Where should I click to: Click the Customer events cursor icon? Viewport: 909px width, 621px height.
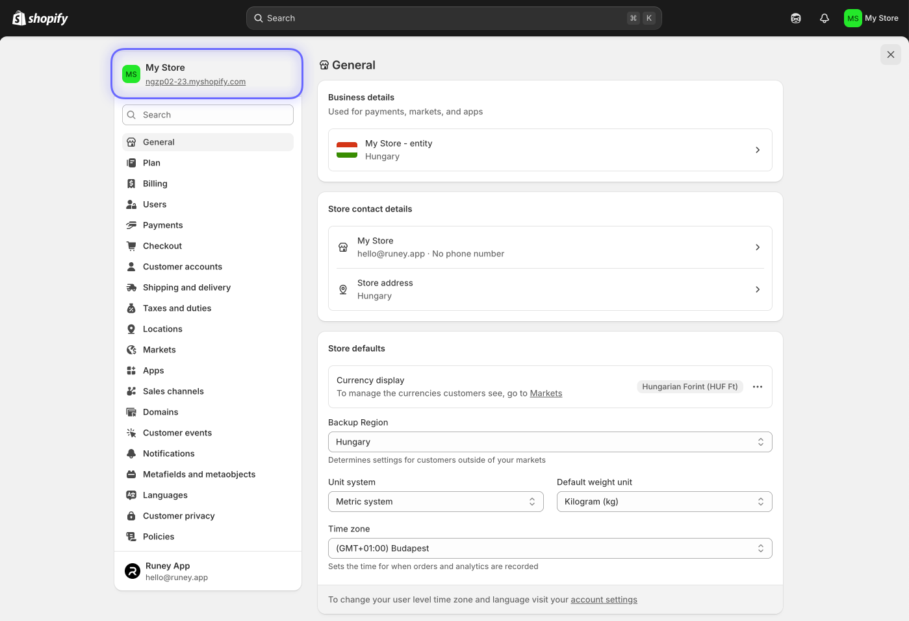click(x=131, y=433)
